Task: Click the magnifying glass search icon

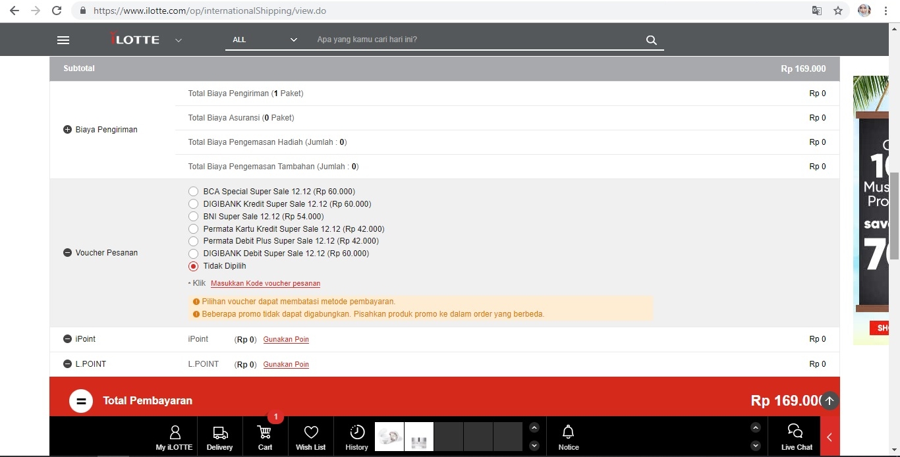Action: click(652, 40)
